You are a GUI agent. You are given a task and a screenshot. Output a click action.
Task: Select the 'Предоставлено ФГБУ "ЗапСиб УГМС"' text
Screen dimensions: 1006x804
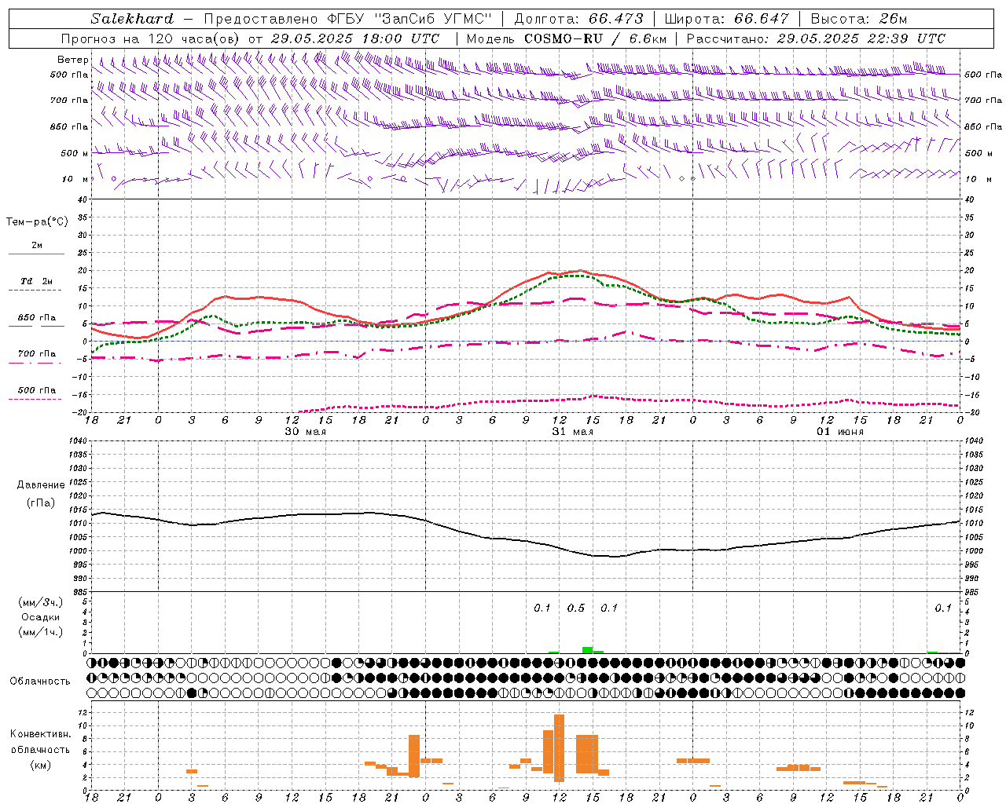coord(347,19)
